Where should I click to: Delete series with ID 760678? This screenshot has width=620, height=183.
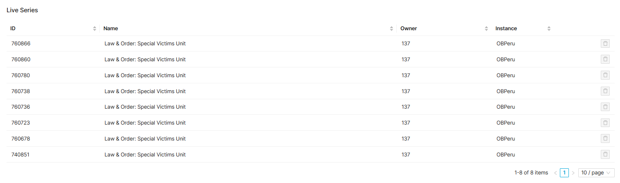[x=605, y=138]
